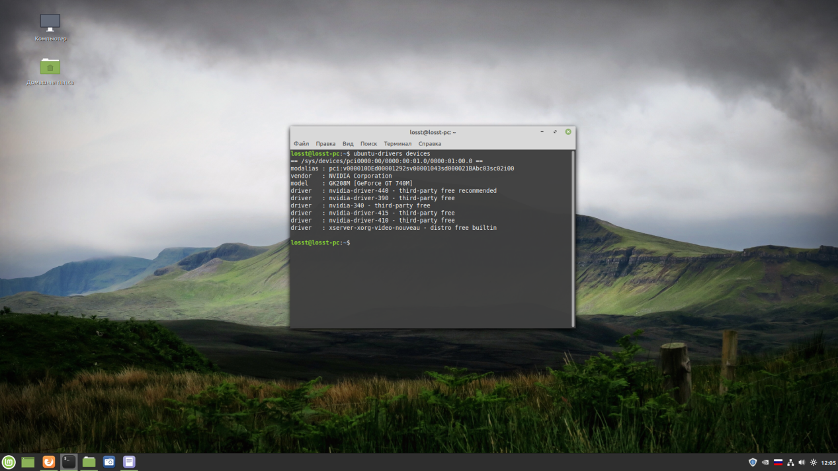Open the Файл menu in the terminal
Image resolution: width=838 pixels, height=471 pixels.
pos(302,143)
